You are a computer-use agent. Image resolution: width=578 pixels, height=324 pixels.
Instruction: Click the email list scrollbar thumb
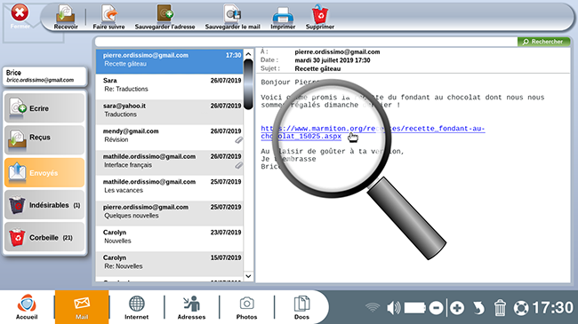click(x=248, y=84)
